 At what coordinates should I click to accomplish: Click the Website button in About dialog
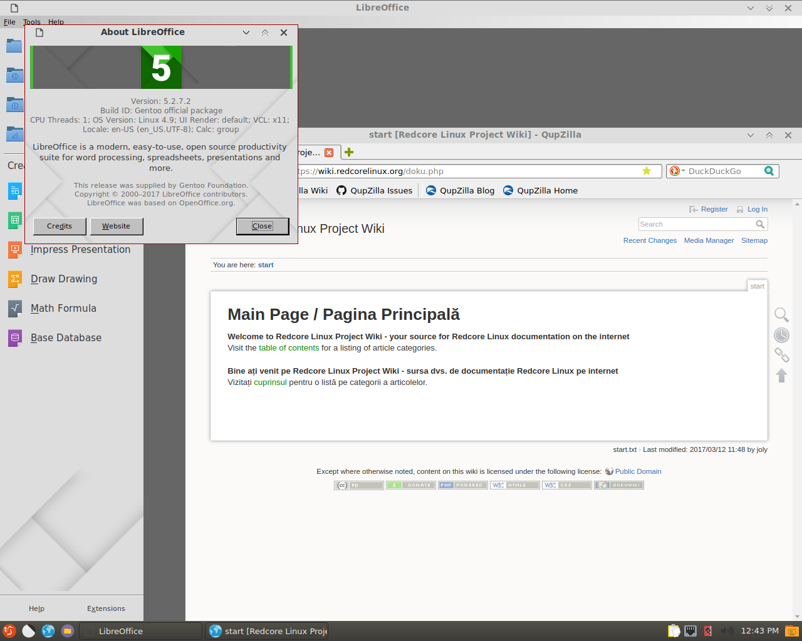(x=117, y=226)
